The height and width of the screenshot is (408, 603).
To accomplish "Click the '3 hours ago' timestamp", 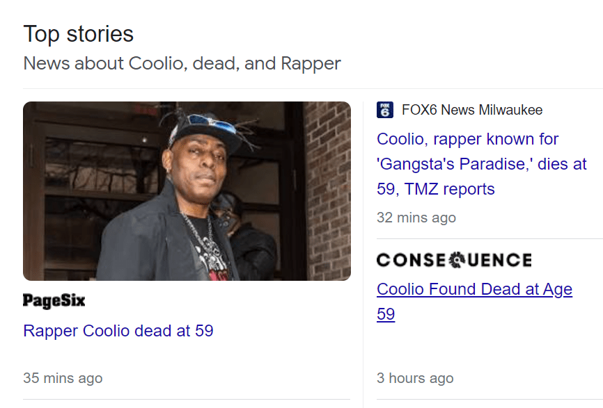I will pos(415,378).
